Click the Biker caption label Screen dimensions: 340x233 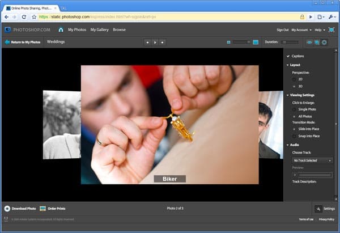pyautogui.click(x=170, y=179)
